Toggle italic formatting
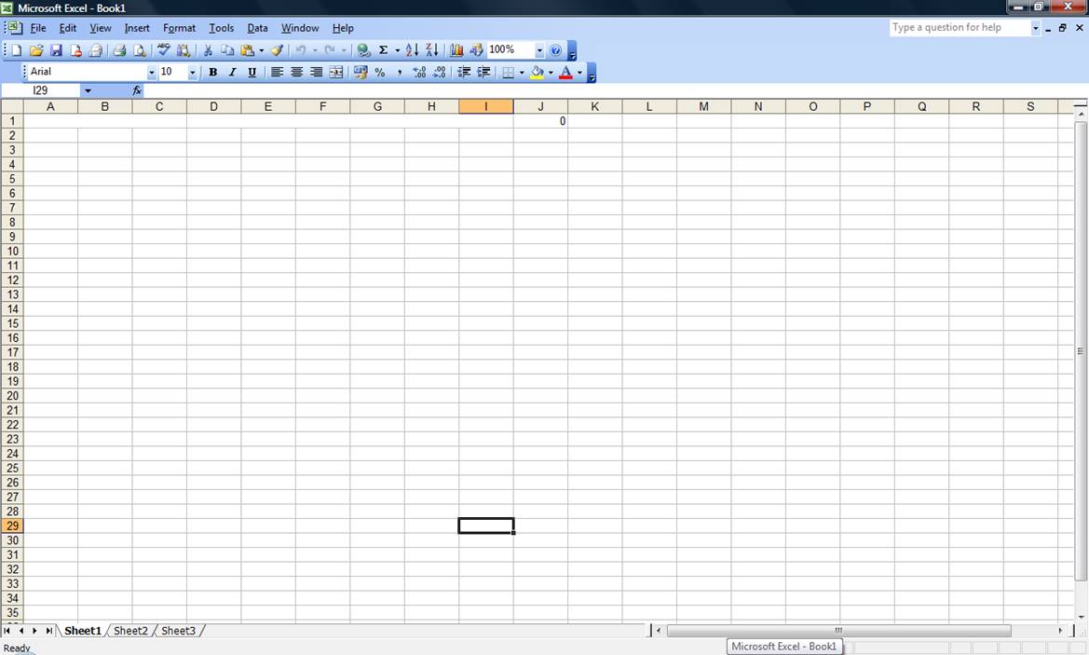 tap(233, 73)
